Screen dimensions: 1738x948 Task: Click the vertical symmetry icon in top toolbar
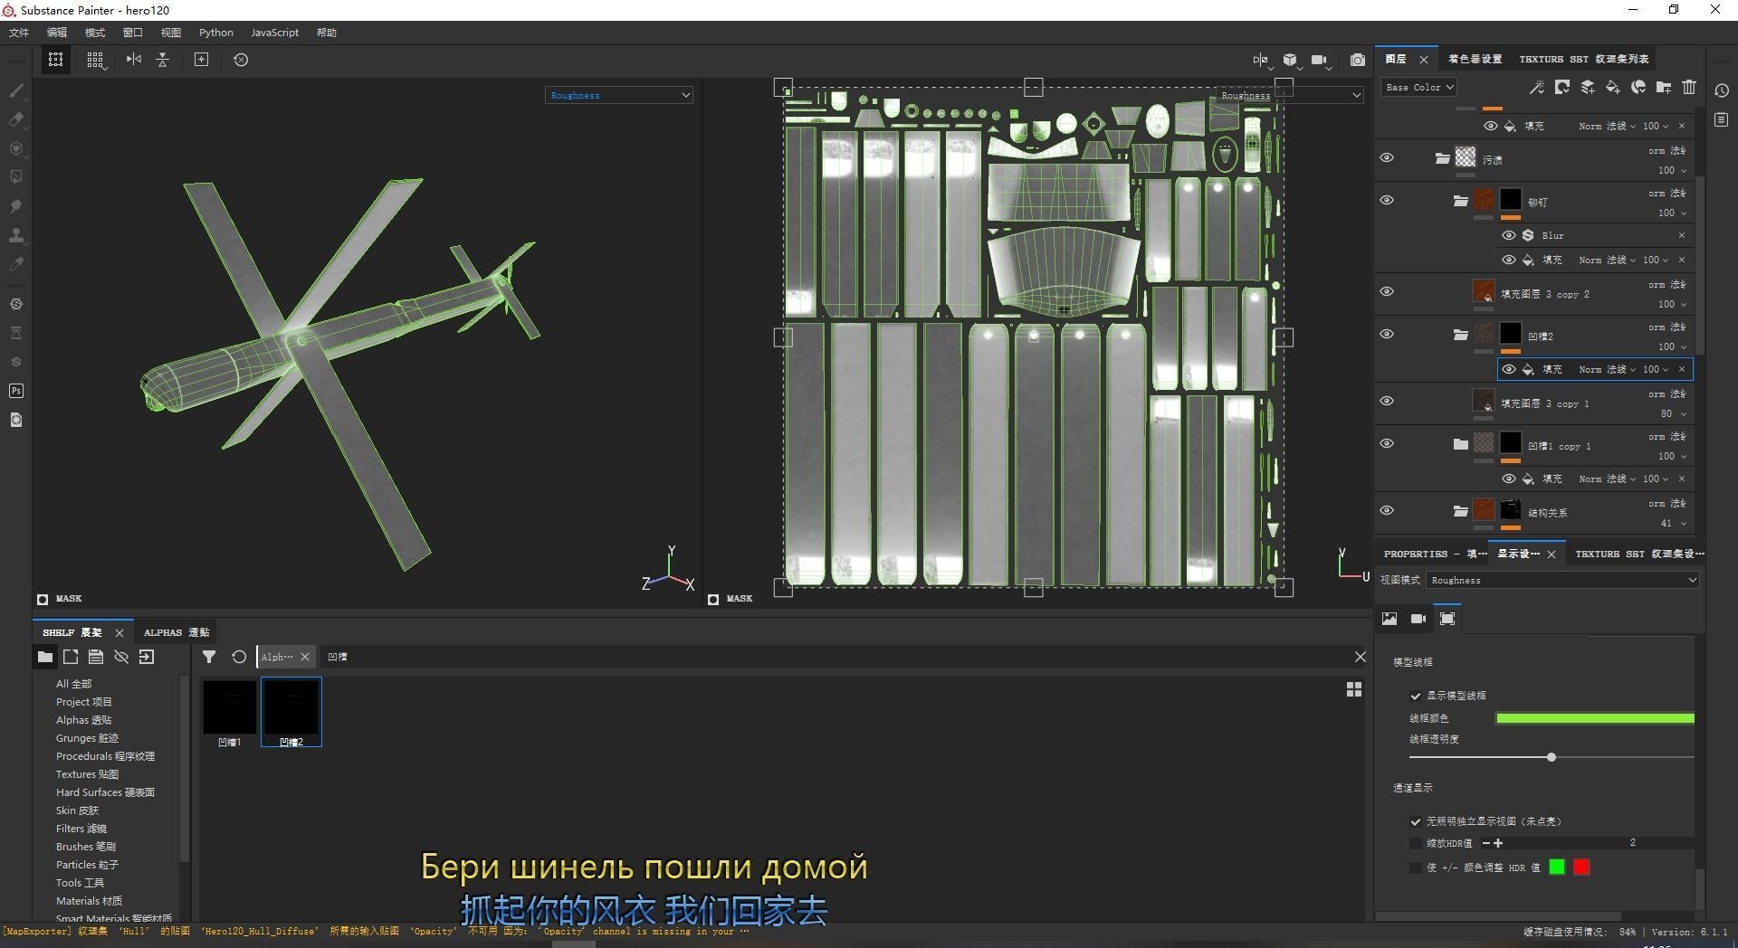(163, 60)
